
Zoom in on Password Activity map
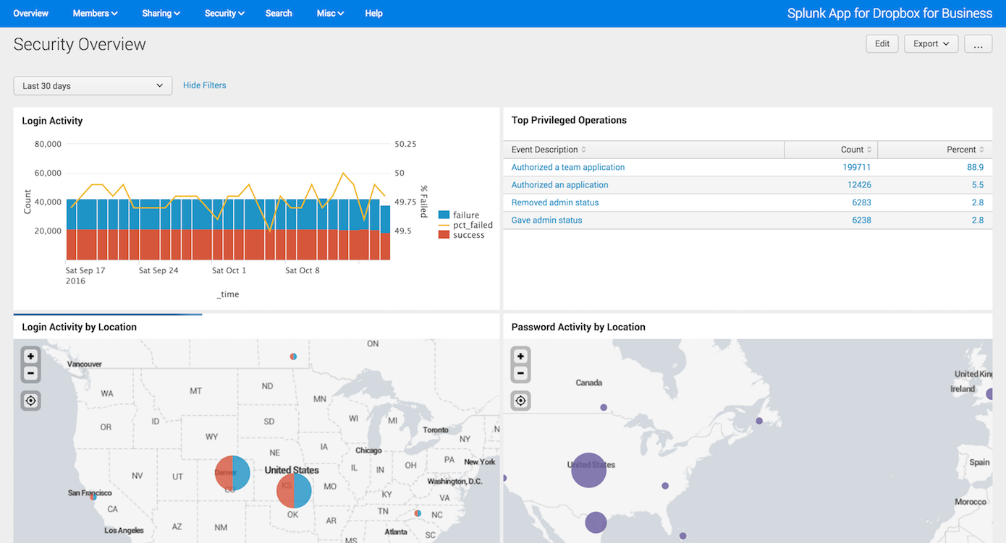click(520, 356)
